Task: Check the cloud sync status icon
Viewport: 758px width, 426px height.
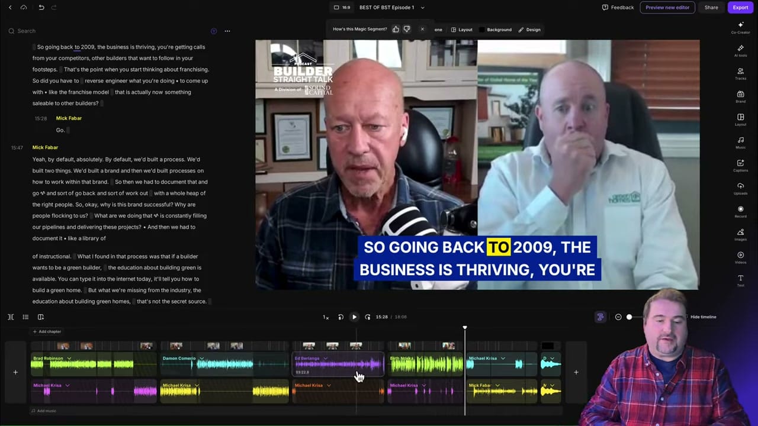Action: 24,7
